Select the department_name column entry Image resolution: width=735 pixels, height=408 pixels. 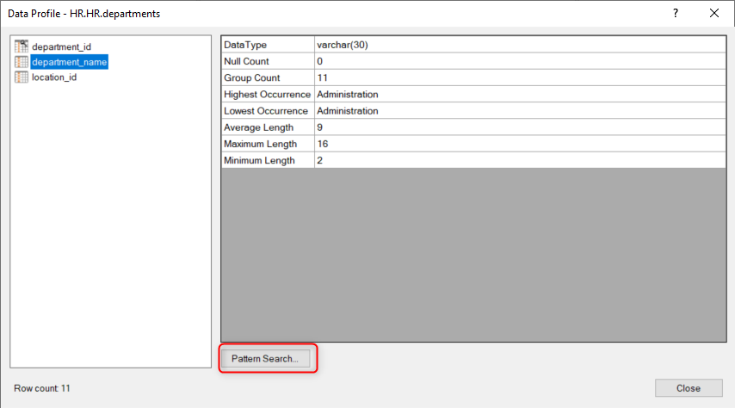(x=70, y=62)
